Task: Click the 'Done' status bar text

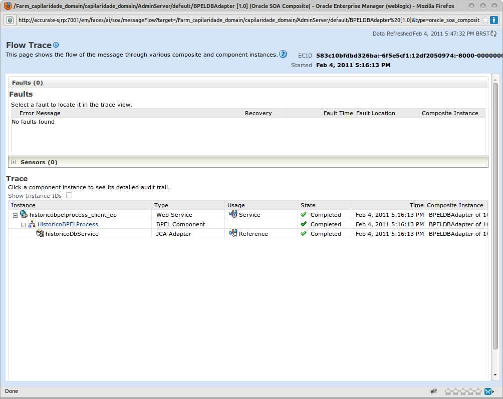Action: 12,391
